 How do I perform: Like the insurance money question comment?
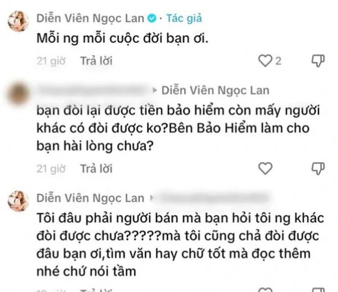[x=265, y=168]
